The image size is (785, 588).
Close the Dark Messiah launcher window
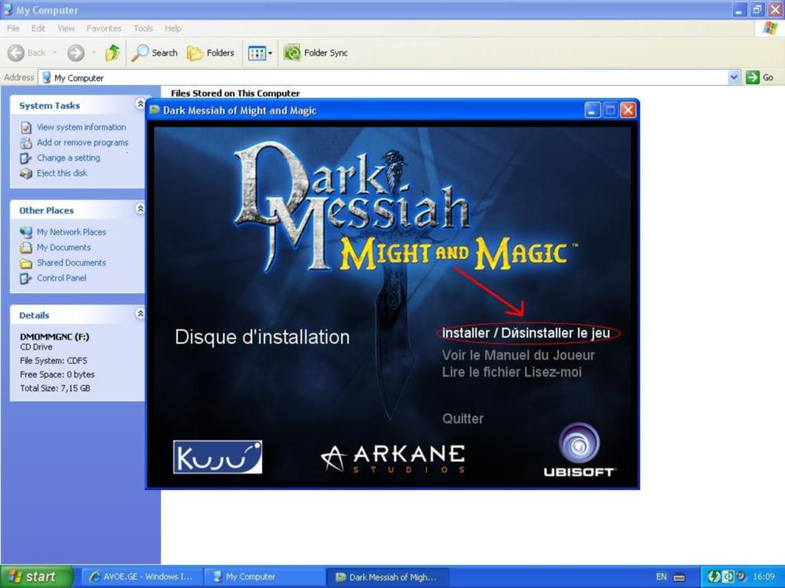point(628,110)
